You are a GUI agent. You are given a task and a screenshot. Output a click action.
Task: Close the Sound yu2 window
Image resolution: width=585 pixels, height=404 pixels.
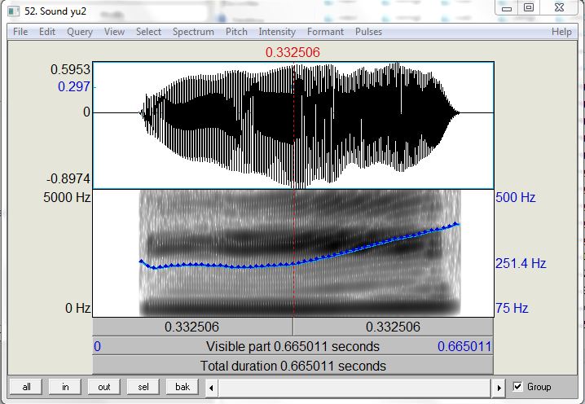tap(559, 7)
